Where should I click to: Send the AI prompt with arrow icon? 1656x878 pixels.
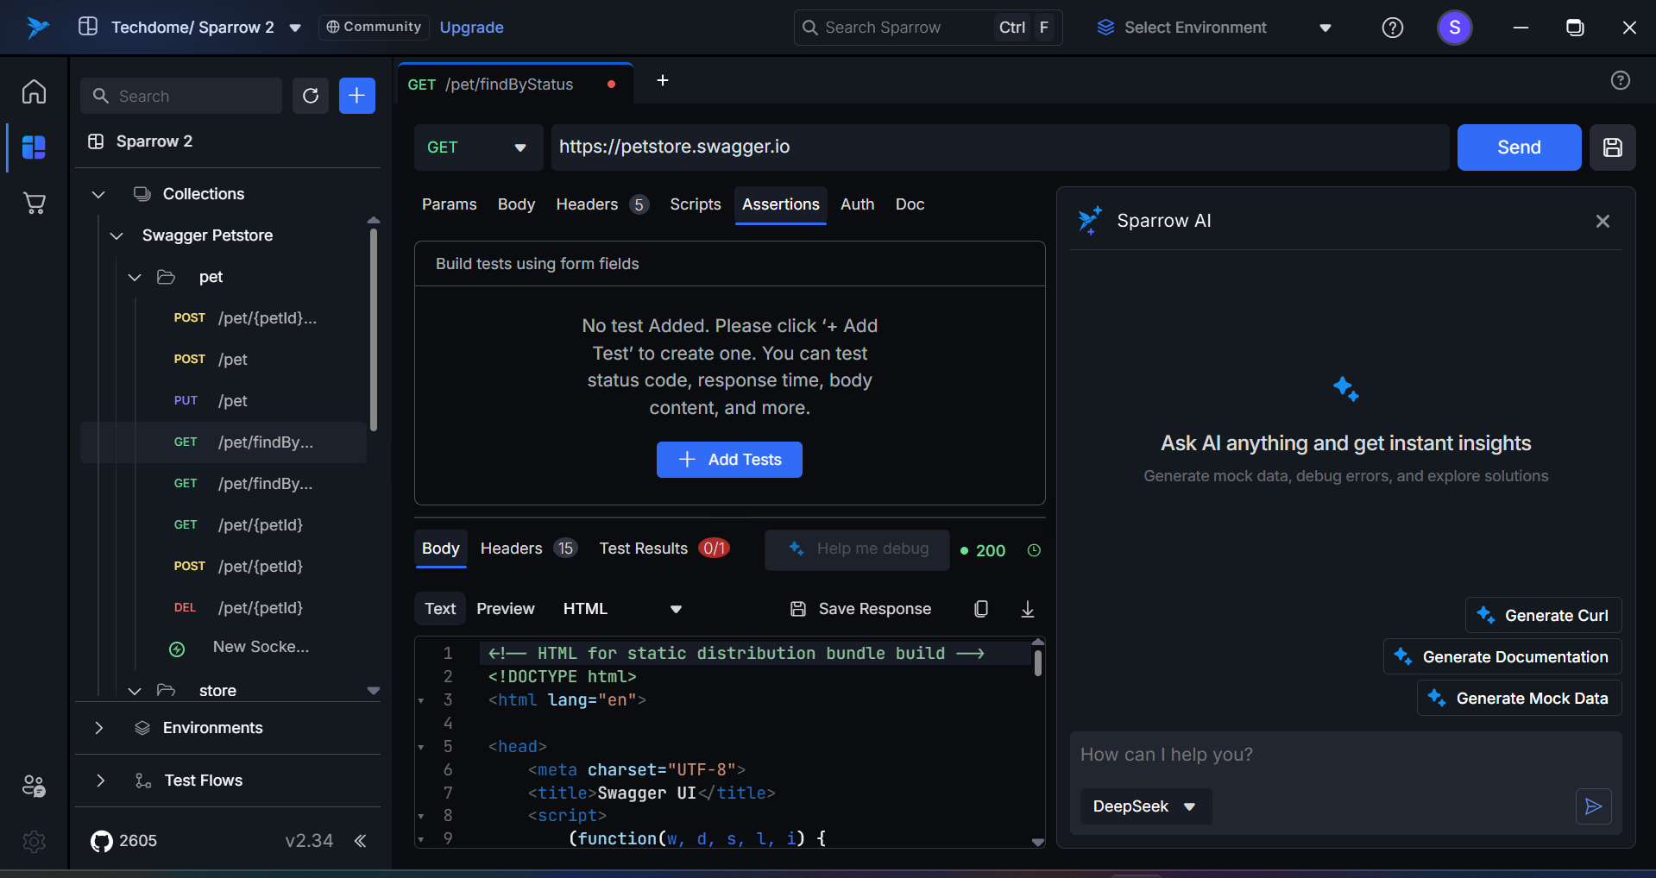tap(1593, 806)
